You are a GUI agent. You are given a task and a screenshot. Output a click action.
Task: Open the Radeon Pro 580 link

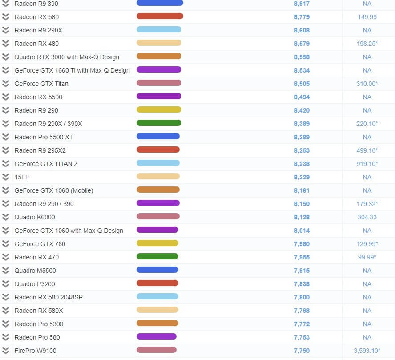(x=37, y=337)
